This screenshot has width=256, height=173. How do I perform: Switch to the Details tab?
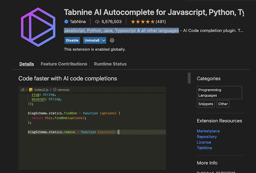point(27,64)
